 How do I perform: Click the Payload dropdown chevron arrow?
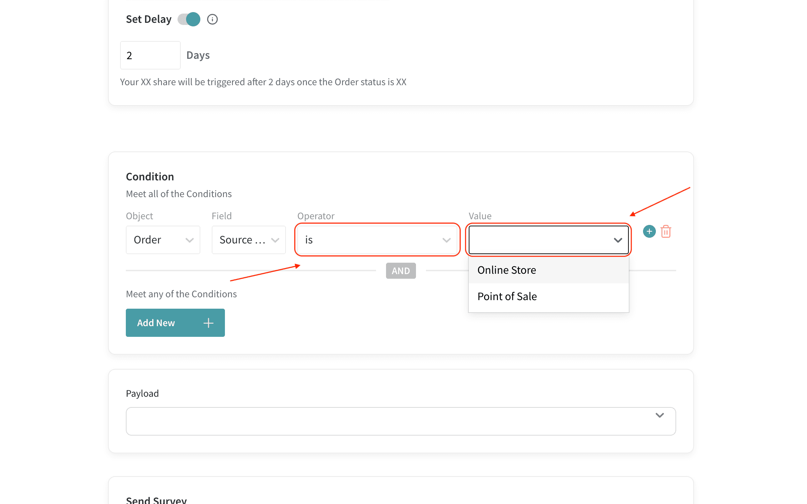coord(659,415)
